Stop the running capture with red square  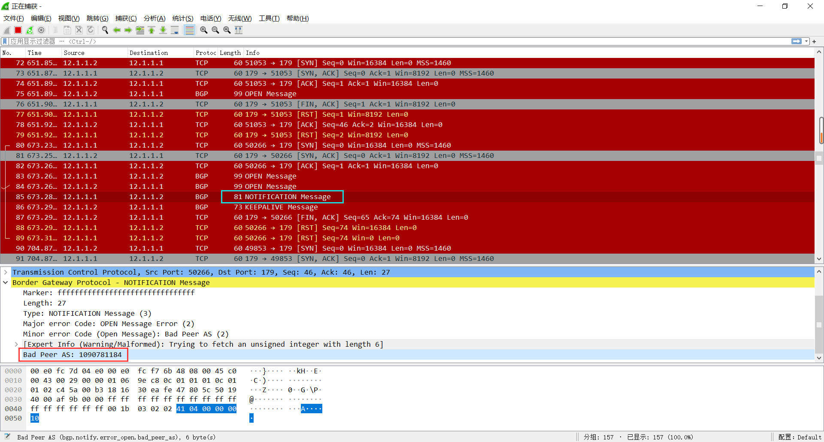click(18, 30)
